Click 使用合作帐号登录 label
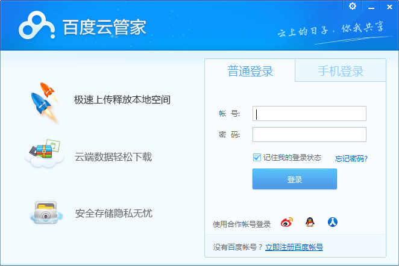Screen dimensions: 399x266 [x=242, y=224]
